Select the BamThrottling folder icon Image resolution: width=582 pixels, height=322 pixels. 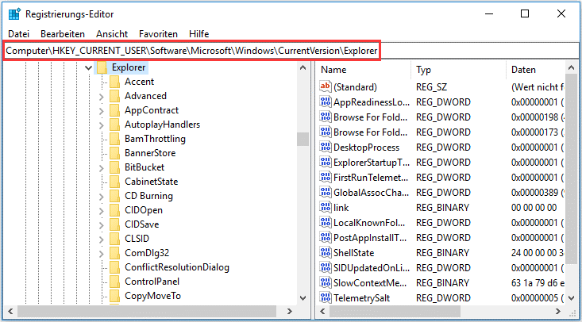(114, 139)
